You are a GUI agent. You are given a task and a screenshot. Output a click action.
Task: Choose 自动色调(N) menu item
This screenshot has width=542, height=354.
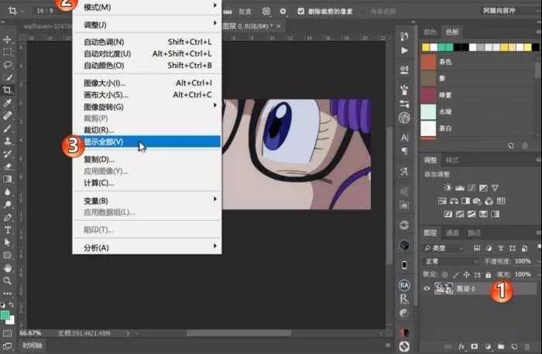click(147, 42)
